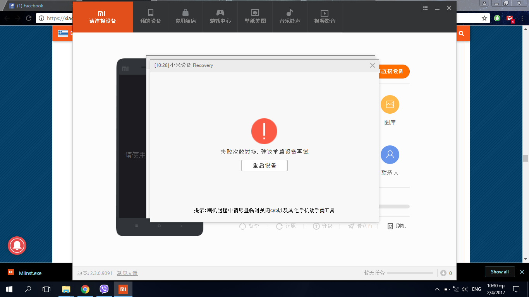Click the red notification bell icon

click(x=17, y=245)
